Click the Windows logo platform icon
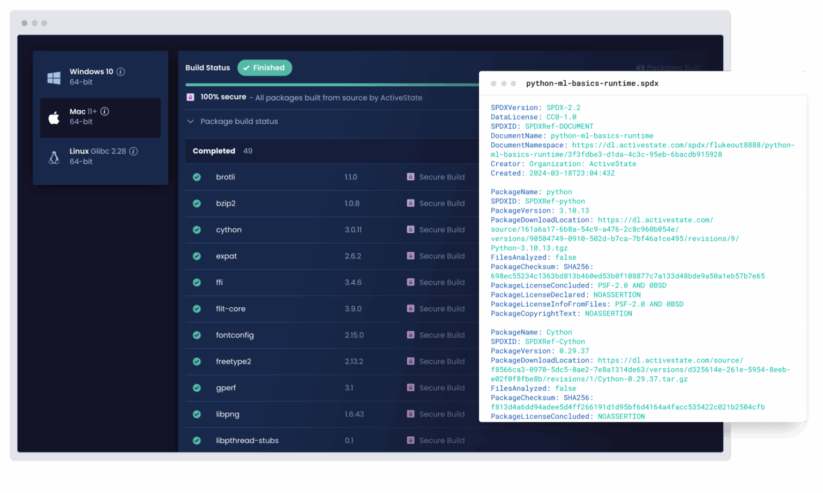Screen dimensions: 823x493 point(54,77)
